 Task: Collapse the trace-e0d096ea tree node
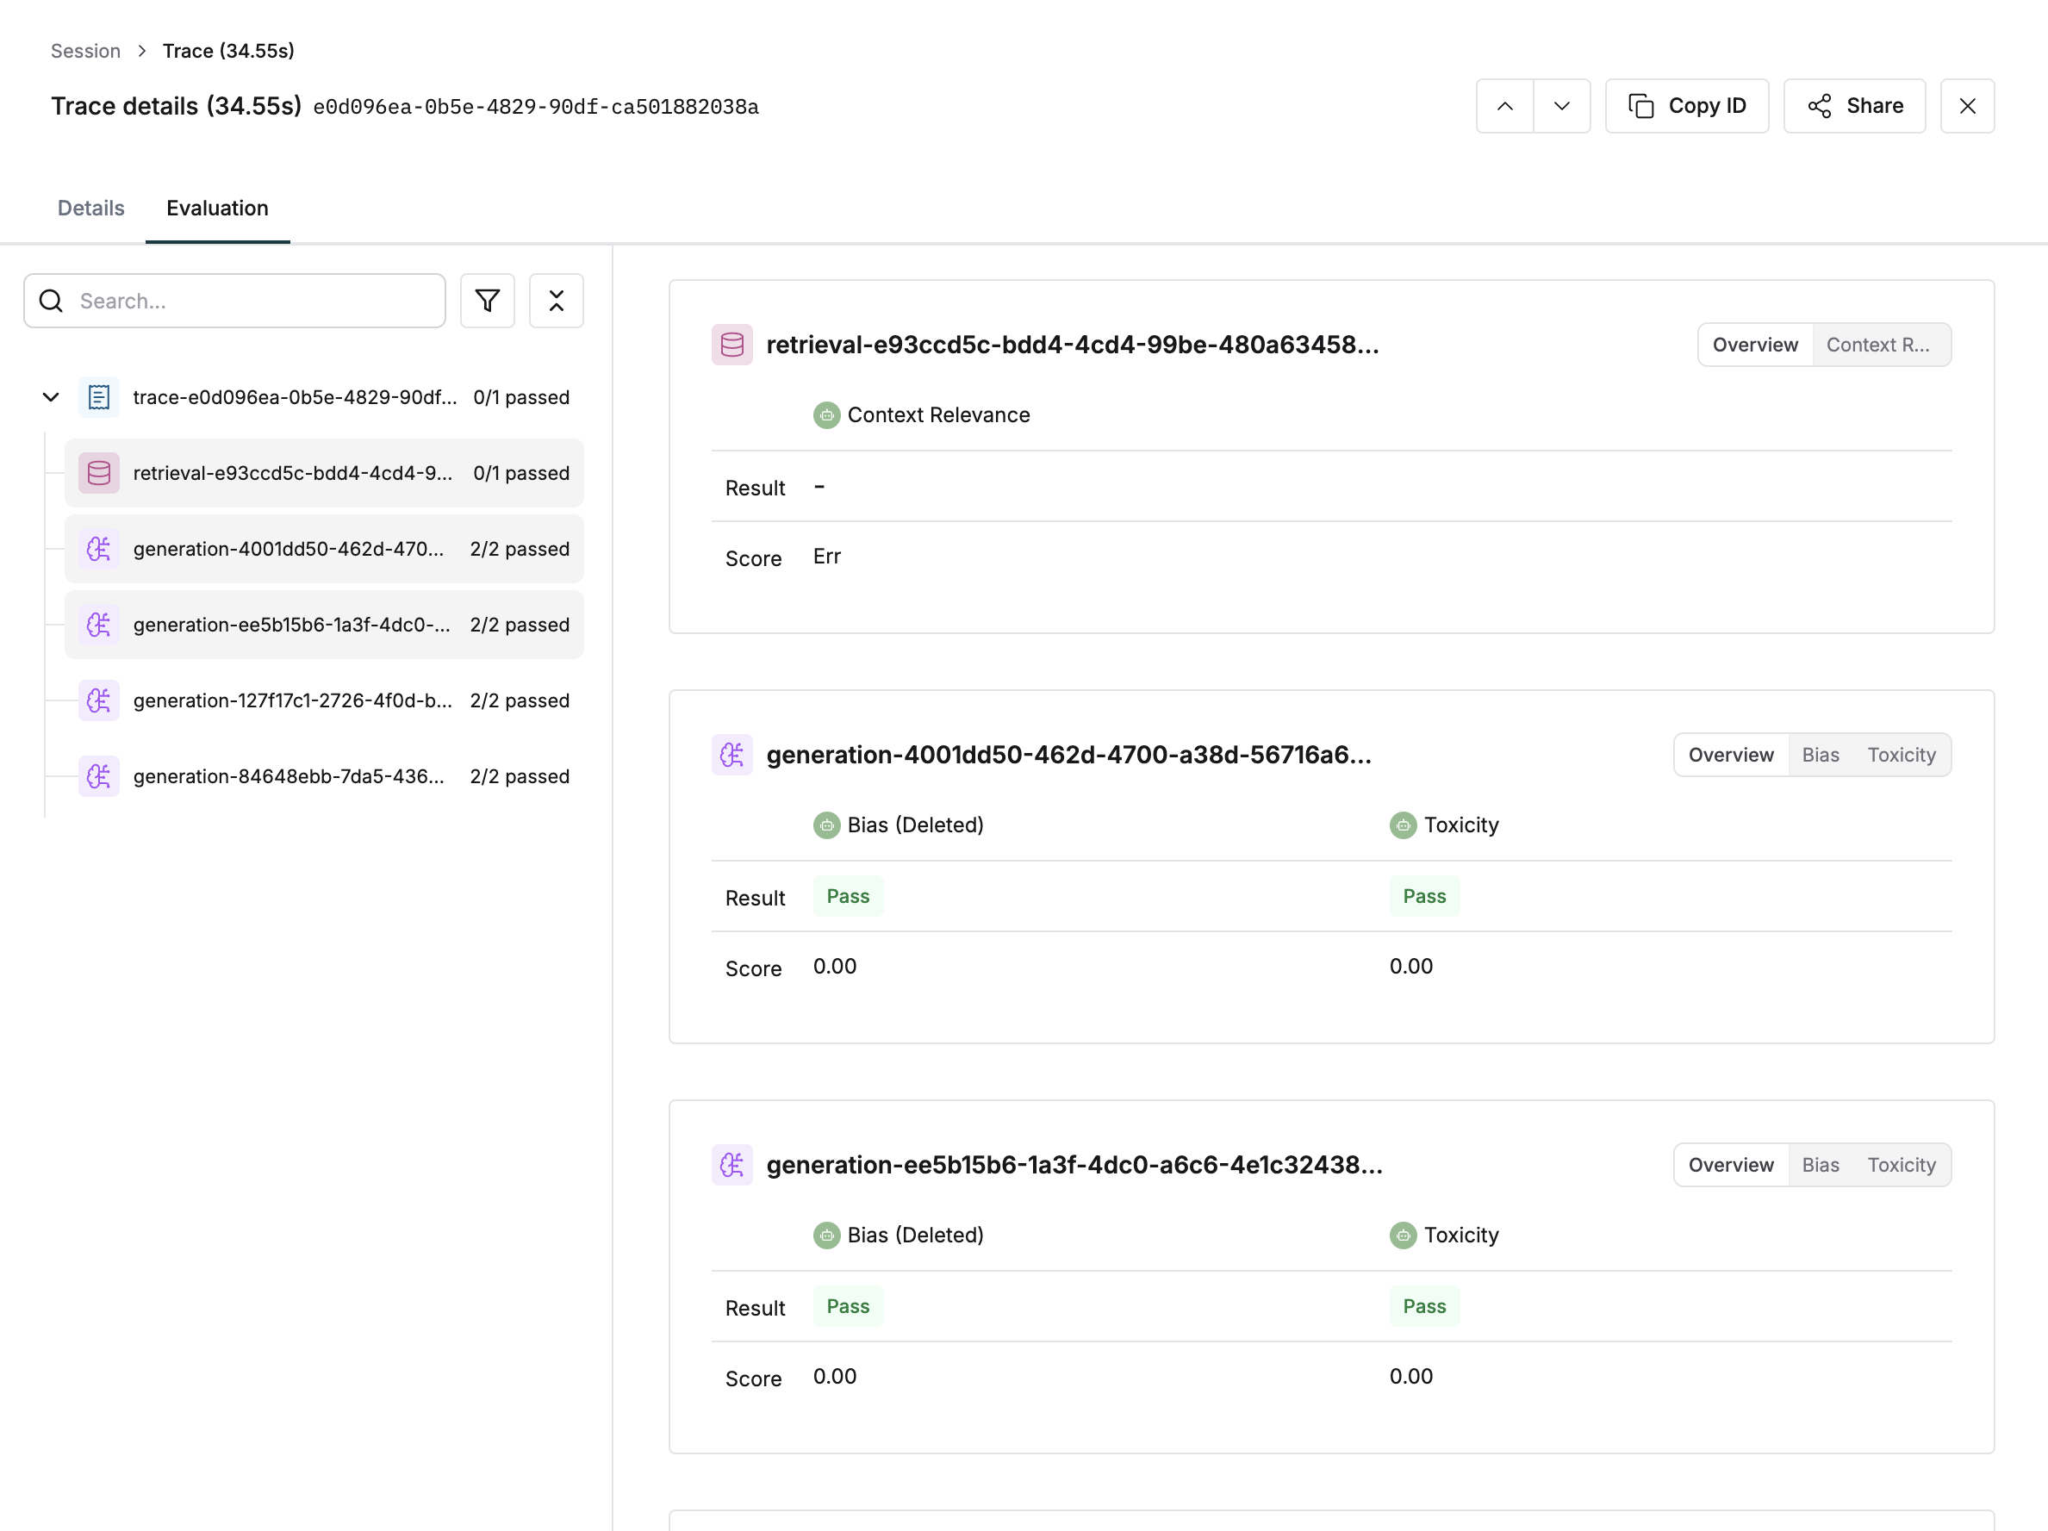tap(51, 397)
